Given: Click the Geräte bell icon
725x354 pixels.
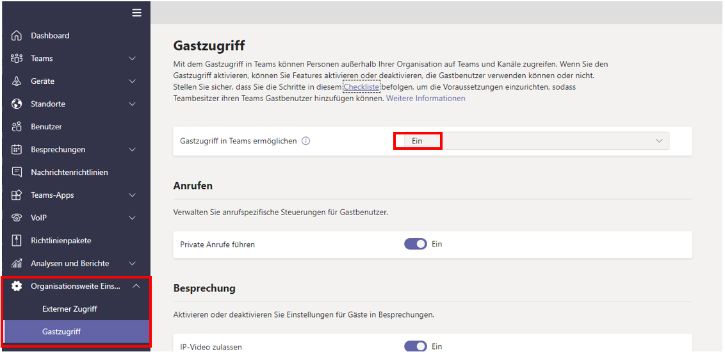Looking at the screenshot, I should pos(17,81).
